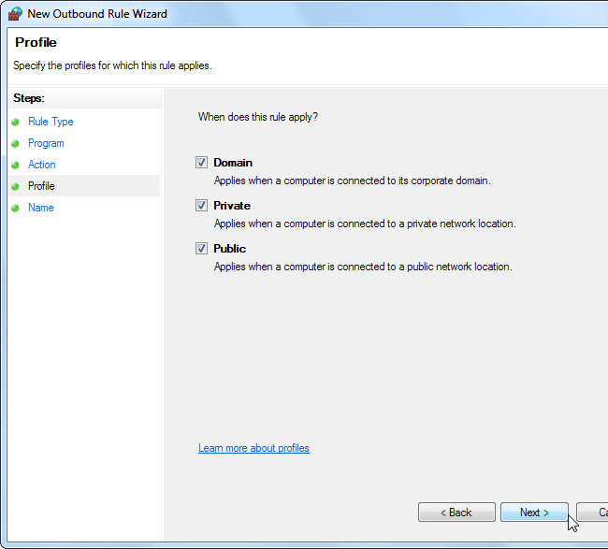Click the bold Domain label text
Screen dimensions: 608x549
pyautogui.click(x=233, y=162)
